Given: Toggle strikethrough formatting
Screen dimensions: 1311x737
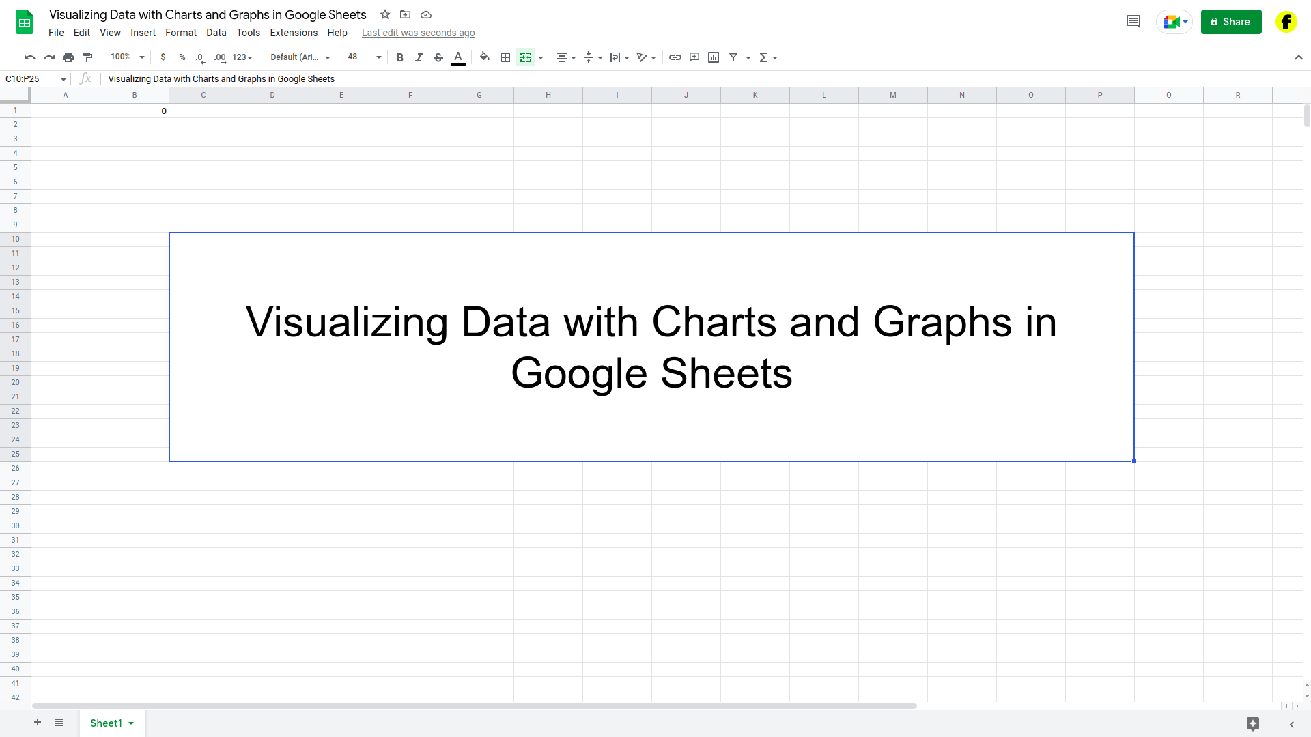Looking at the screenshot, I should [438, 57].
